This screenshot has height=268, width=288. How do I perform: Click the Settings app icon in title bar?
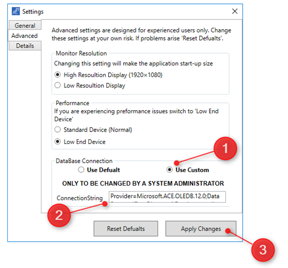[16, 11]
